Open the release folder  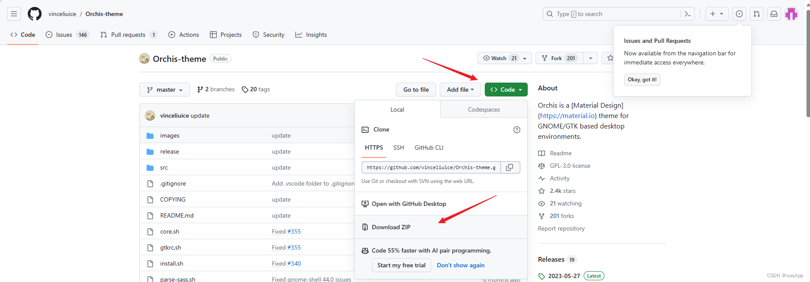tap(170, 151)
